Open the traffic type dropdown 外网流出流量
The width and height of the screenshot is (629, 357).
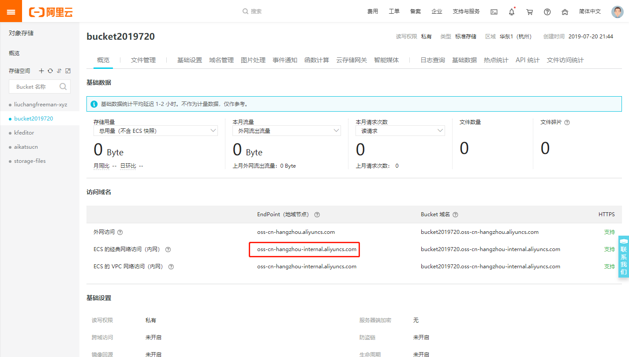click(x=286, y=131)
